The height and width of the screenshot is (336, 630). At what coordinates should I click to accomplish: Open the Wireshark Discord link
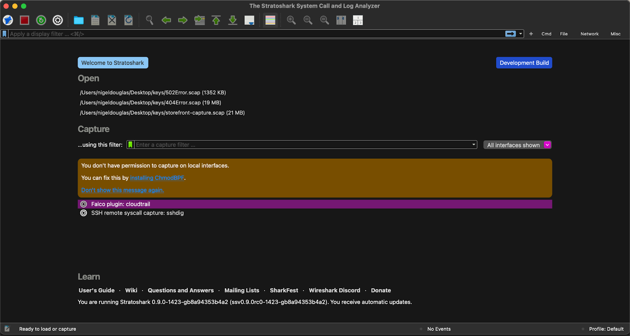334,290
